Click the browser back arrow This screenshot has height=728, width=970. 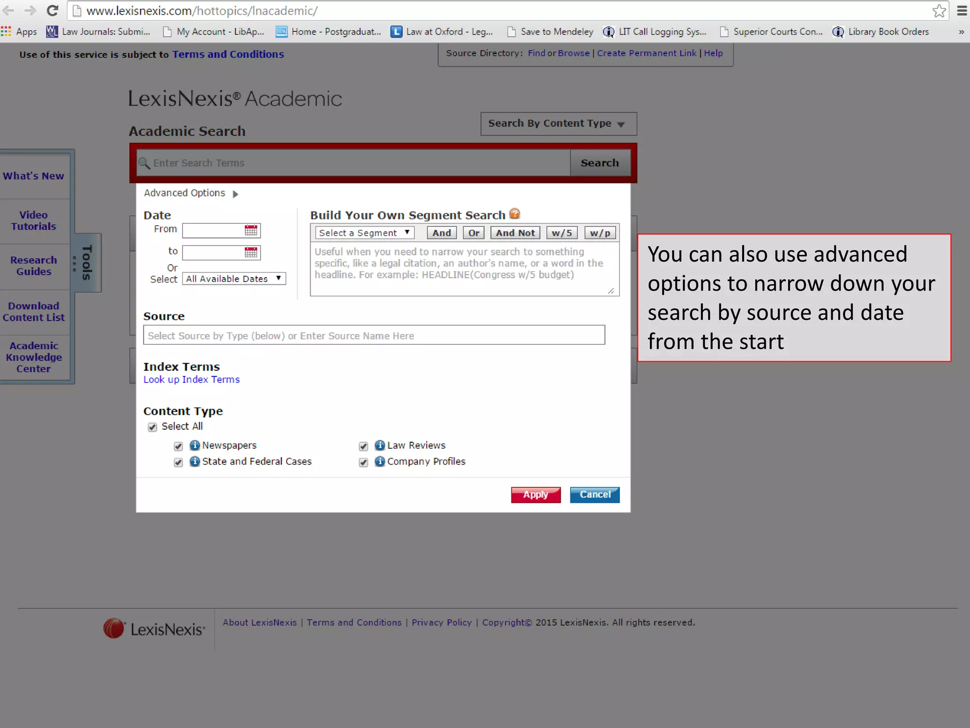click(9, 10)
